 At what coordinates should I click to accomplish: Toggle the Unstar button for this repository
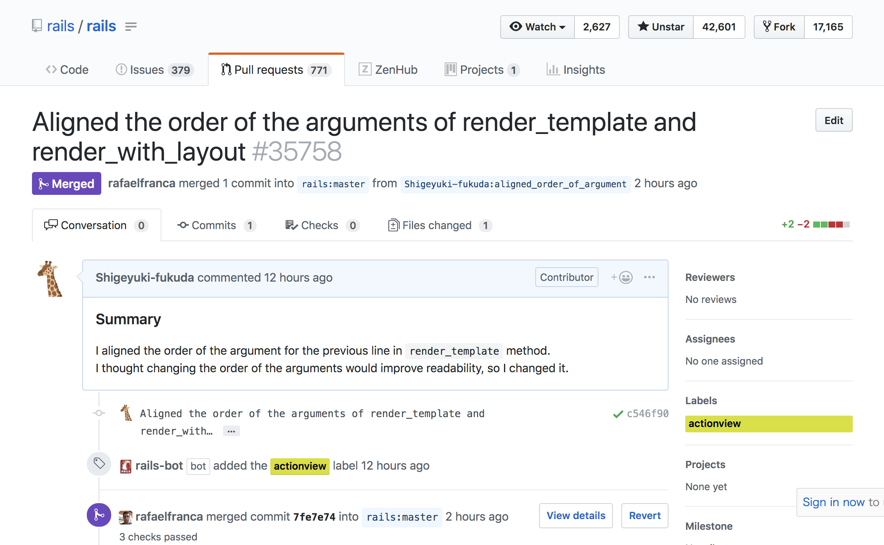point(661,27)
